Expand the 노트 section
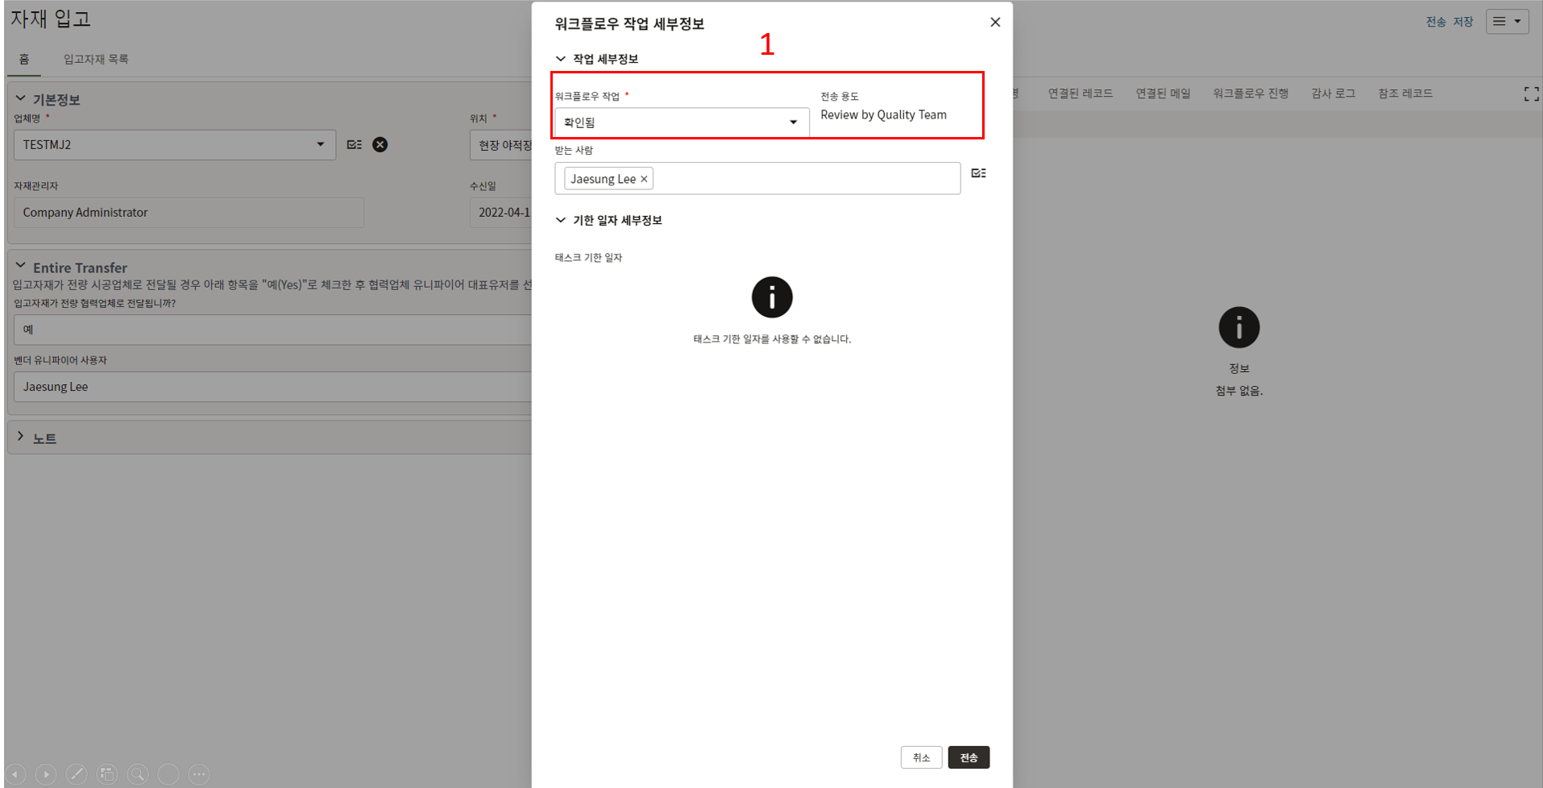The width and height of the screenshot is (1543, 788). (x=21, y=437)
